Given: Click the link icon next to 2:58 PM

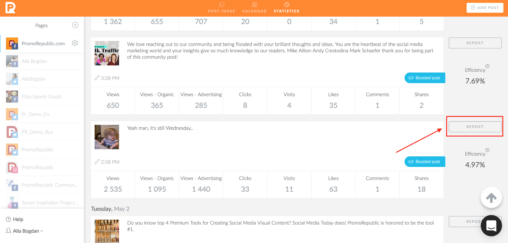Looking at the screenshot, I should tap(97, 162).
